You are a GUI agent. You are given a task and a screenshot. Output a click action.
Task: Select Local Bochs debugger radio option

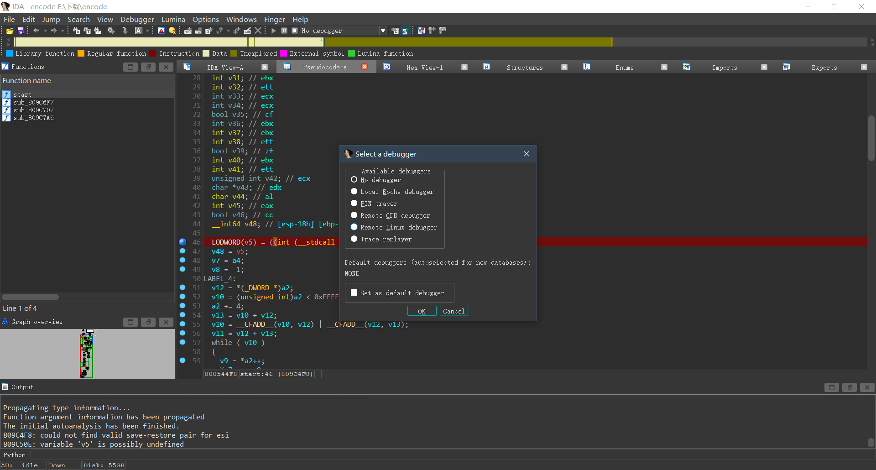coord(392,192)
